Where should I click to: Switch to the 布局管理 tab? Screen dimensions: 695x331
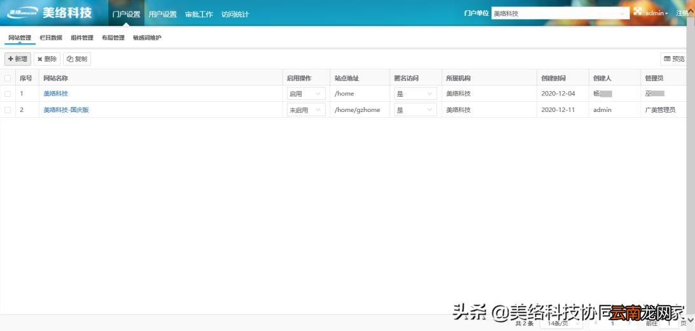(x=113, y=38)
